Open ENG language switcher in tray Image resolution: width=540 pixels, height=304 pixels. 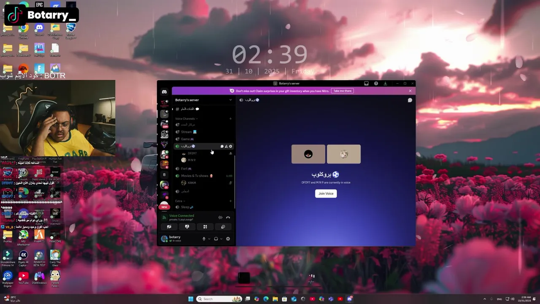click(499, 299)
